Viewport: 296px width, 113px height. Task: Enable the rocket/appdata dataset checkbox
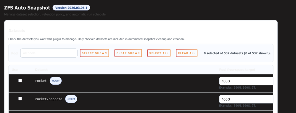(20, 98)
